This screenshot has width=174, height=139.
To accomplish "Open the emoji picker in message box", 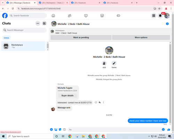I will [163, 130].
